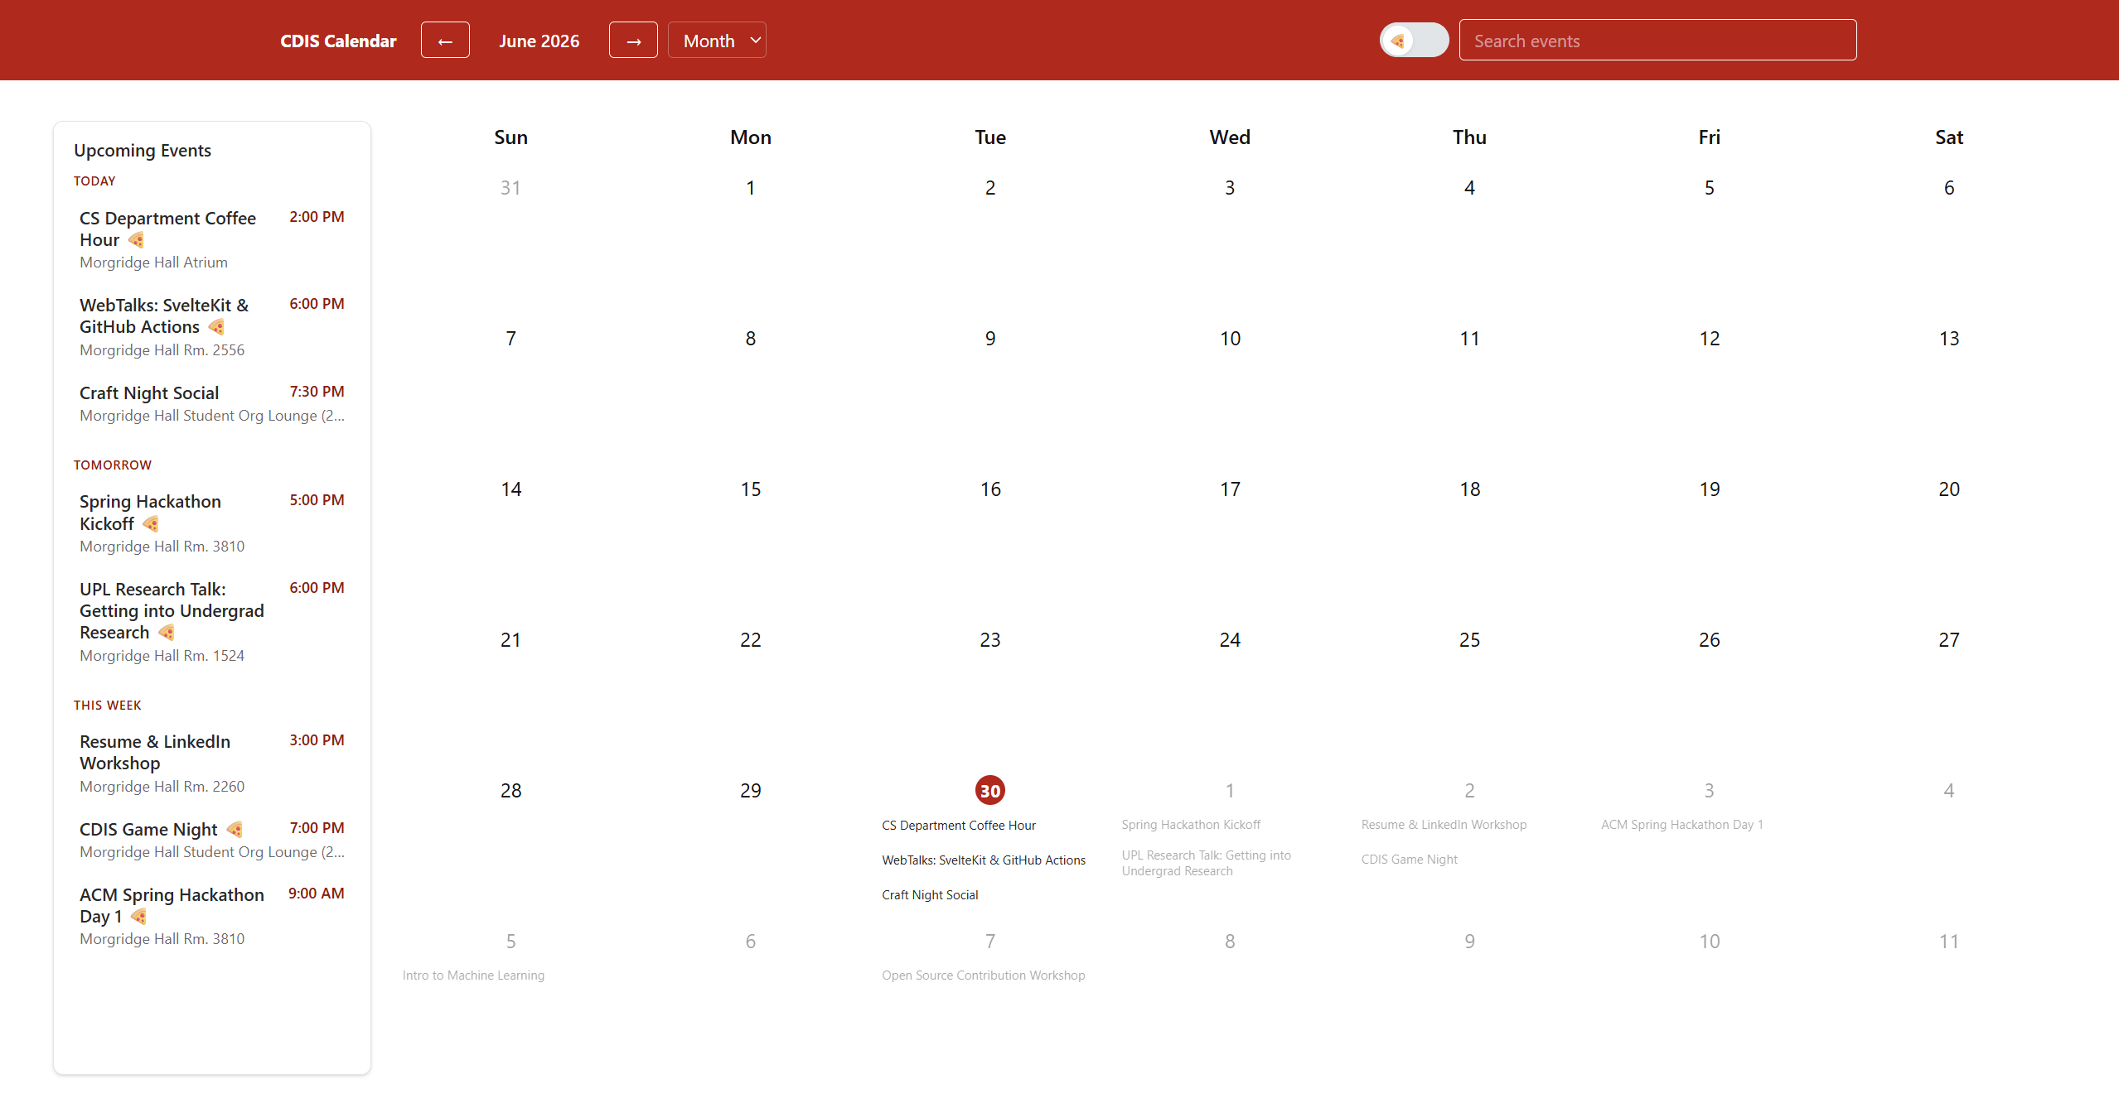Click Spring Hackathon Kickoff in calendar grid
Viewport: 2119px width, 1108px height.
(1191, 825)
